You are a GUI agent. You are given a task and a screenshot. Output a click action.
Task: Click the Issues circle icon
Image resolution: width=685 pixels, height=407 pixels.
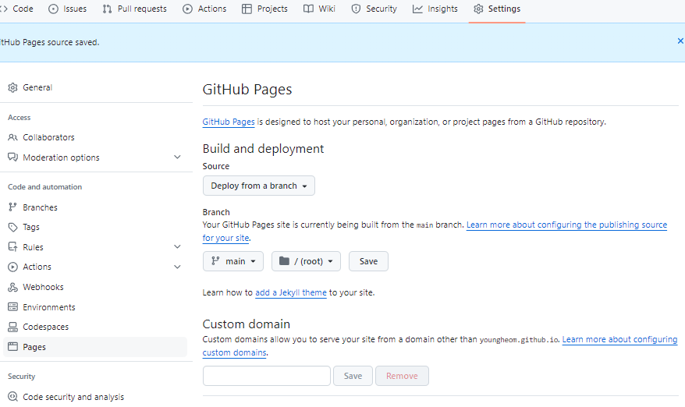[53, 9]
